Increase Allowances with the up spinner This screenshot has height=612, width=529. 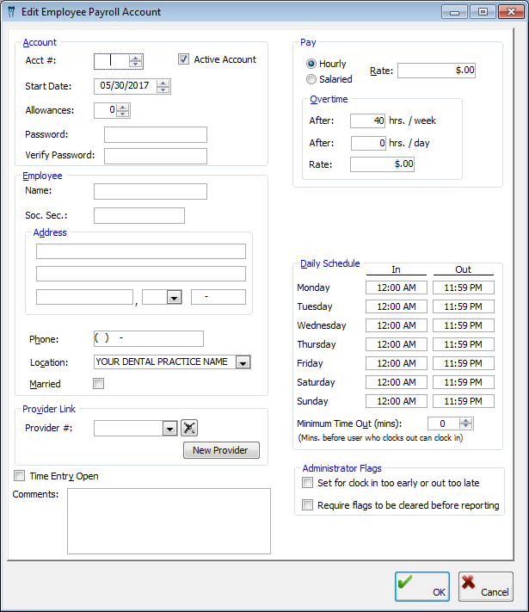point(122,108)
